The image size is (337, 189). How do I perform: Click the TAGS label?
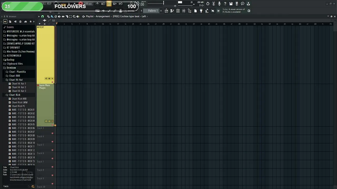[6, 187]
